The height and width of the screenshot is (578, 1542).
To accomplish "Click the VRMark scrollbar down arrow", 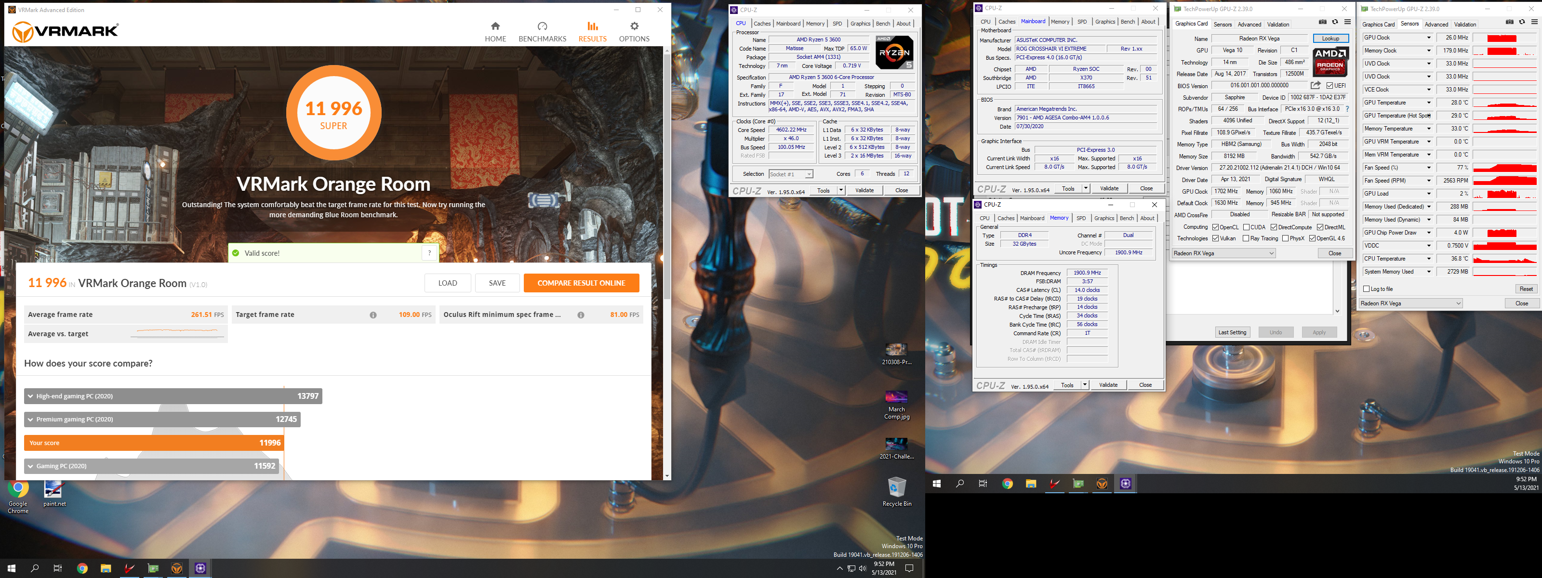I will click(667, 476).
